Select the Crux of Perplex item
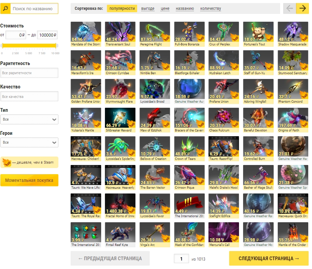This screenshot has width=312, height=269. click(224, 34)
